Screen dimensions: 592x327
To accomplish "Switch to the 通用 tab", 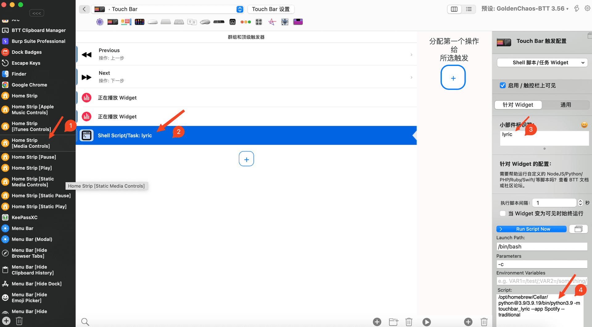I will 565,105.
